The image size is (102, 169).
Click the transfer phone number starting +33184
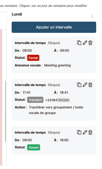58,100
